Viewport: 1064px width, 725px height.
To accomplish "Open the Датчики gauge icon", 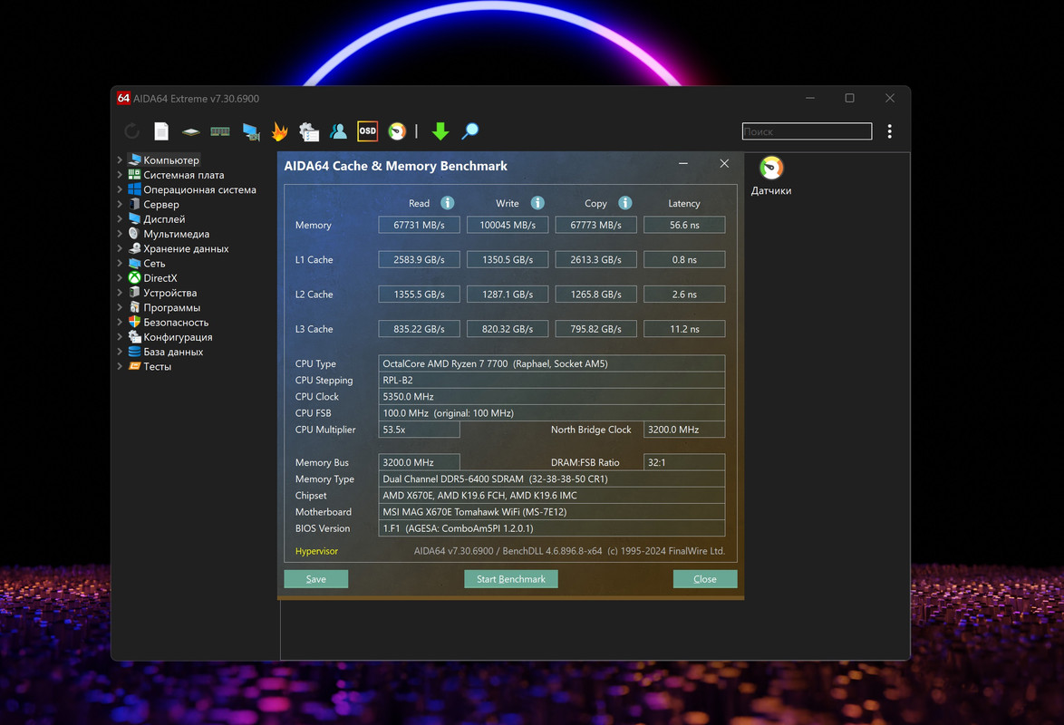I will 771,168.
